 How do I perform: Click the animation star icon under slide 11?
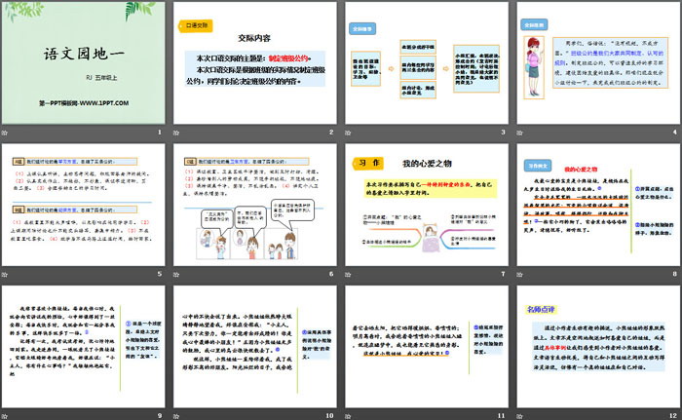pyautogui.click(x=348, y=416)
